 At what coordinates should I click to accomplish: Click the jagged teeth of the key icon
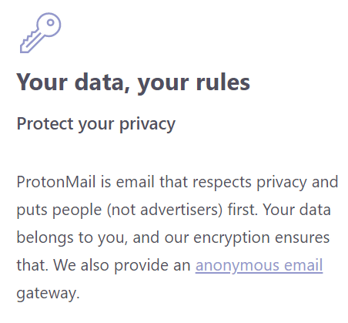click(x=28, y=39)
